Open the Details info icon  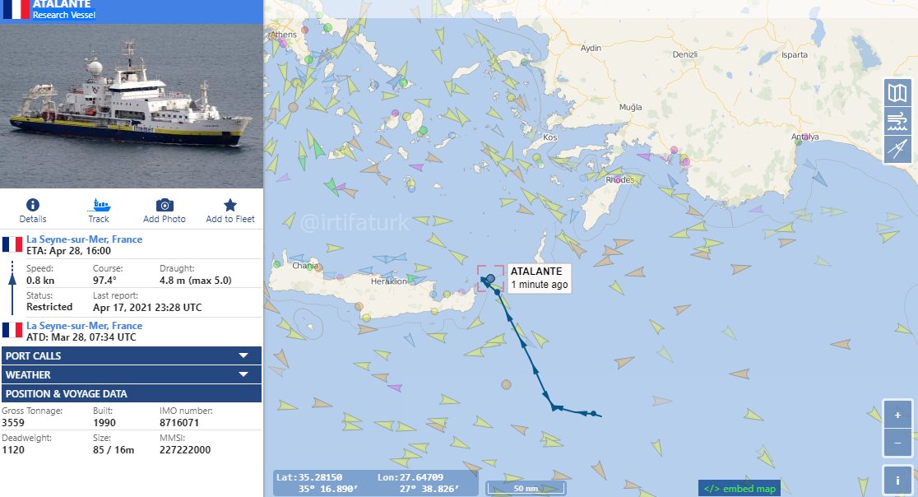(x=33, y=205)
